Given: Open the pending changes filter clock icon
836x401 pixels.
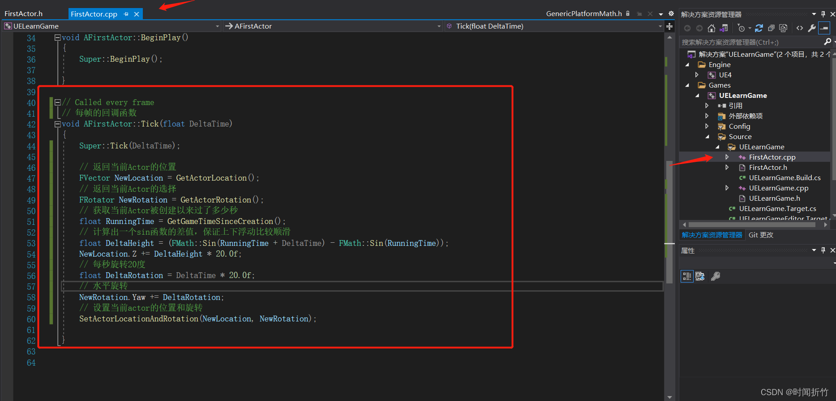Looking at the screenshot, I should pos(741,28).
